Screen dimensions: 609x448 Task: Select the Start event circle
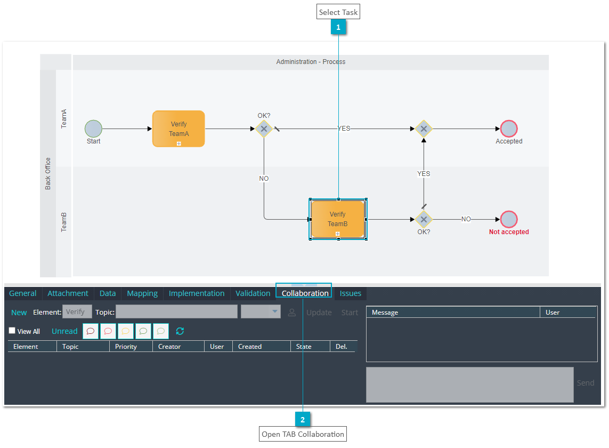point(93,129)
